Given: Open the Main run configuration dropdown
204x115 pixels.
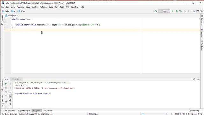Looking at the screenshot, I should pyautogui.click(x=164, y=11).
